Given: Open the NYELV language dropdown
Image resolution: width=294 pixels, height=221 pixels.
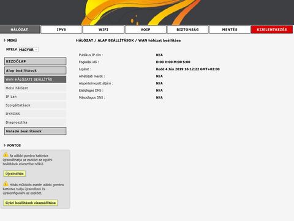Looking at the screenshot, I should [28, 50].
